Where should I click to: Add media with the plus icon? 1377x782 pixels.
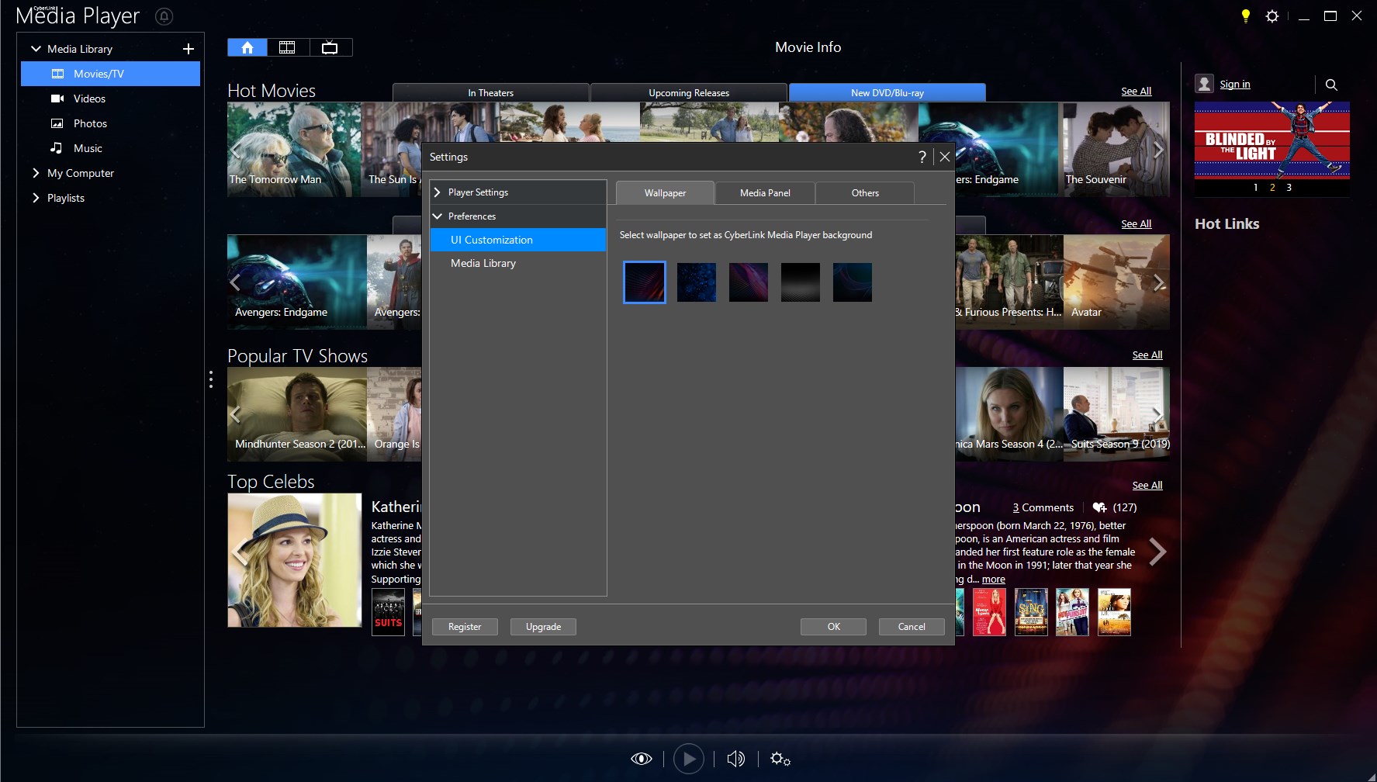188,48
